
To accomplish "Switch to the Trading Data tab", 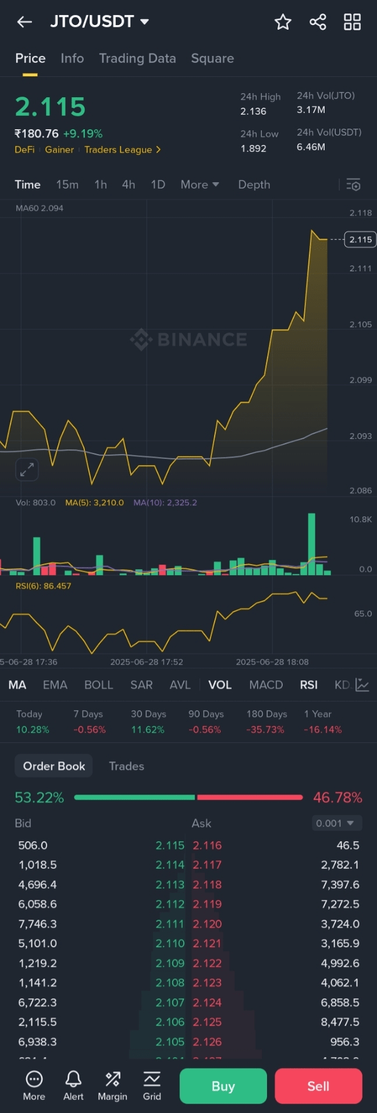I will pyautogui.click(x=137, y=58).
